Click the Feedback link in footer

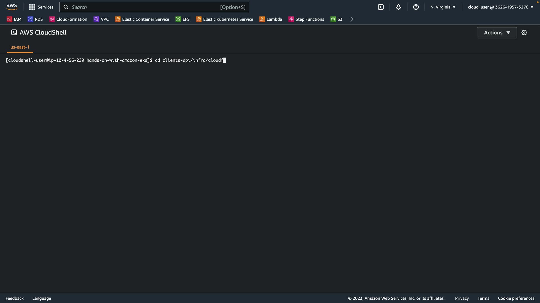pyautogui.click(x=15, y=298)
